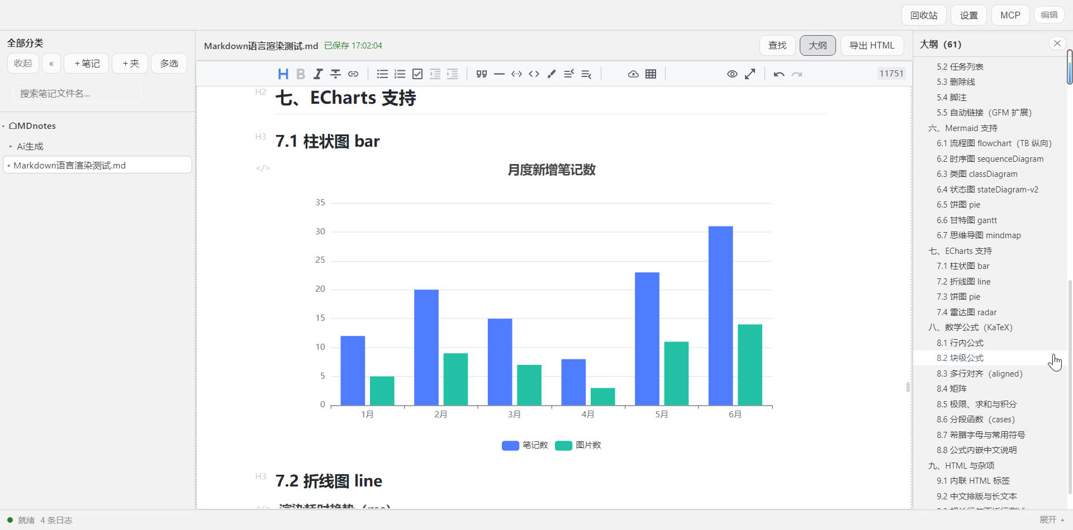Image resolution: width=1073 pixels, height=530 pixels.
Task: Toggle the blue 笔记数 legend swatch
Action: (x=510, y=445)
